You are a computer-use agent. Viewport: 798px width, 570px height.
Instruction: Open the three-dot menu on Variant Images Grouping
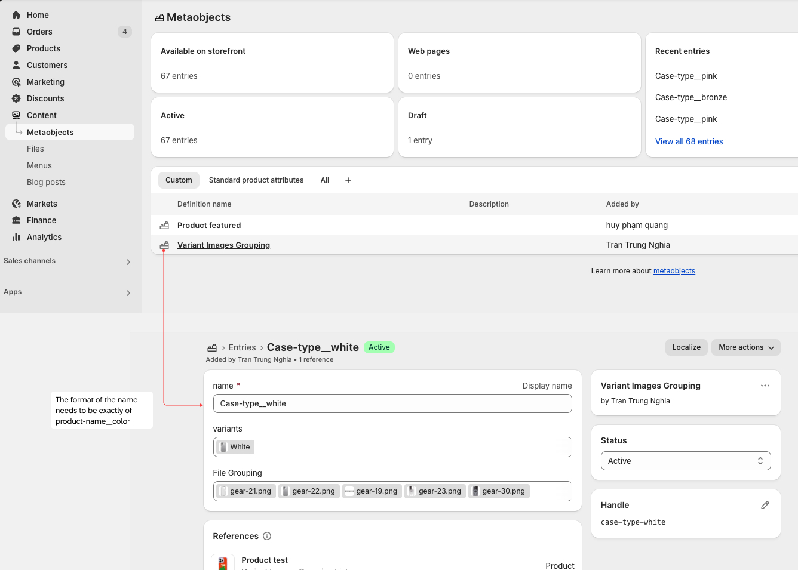pyautogui.click(x=765, y=386)
